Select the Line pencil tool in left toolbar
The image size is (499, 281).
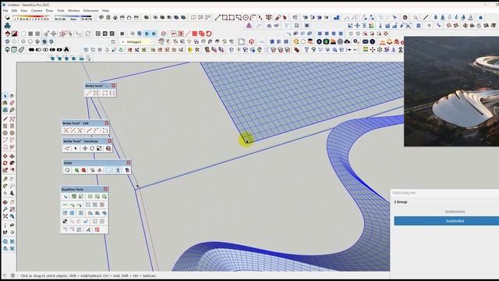(5, 119)
